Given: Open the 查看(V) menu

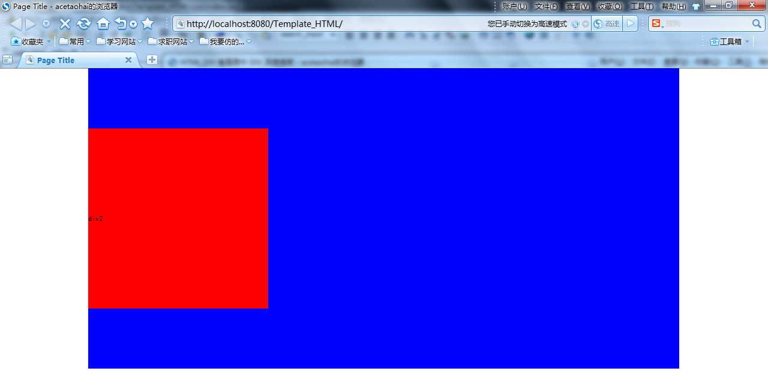Looking at the screenshot, I should pyautogui.click(x=578, y=7).
